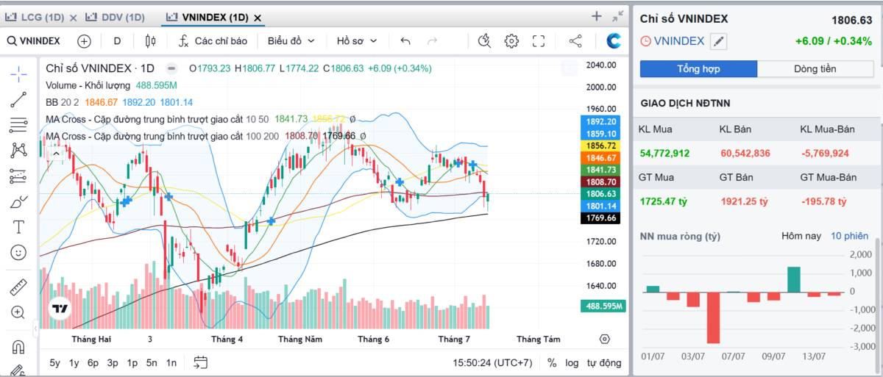The height and width of the screenshot is (377, 883).
Task: Select the brush drawing tool
Action: [18, 201]
